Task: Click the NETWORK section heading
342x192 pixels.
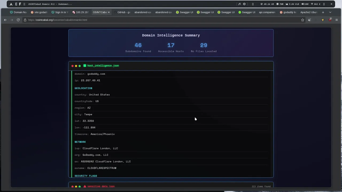Action: pyautogui.click(x=80, y=142)
